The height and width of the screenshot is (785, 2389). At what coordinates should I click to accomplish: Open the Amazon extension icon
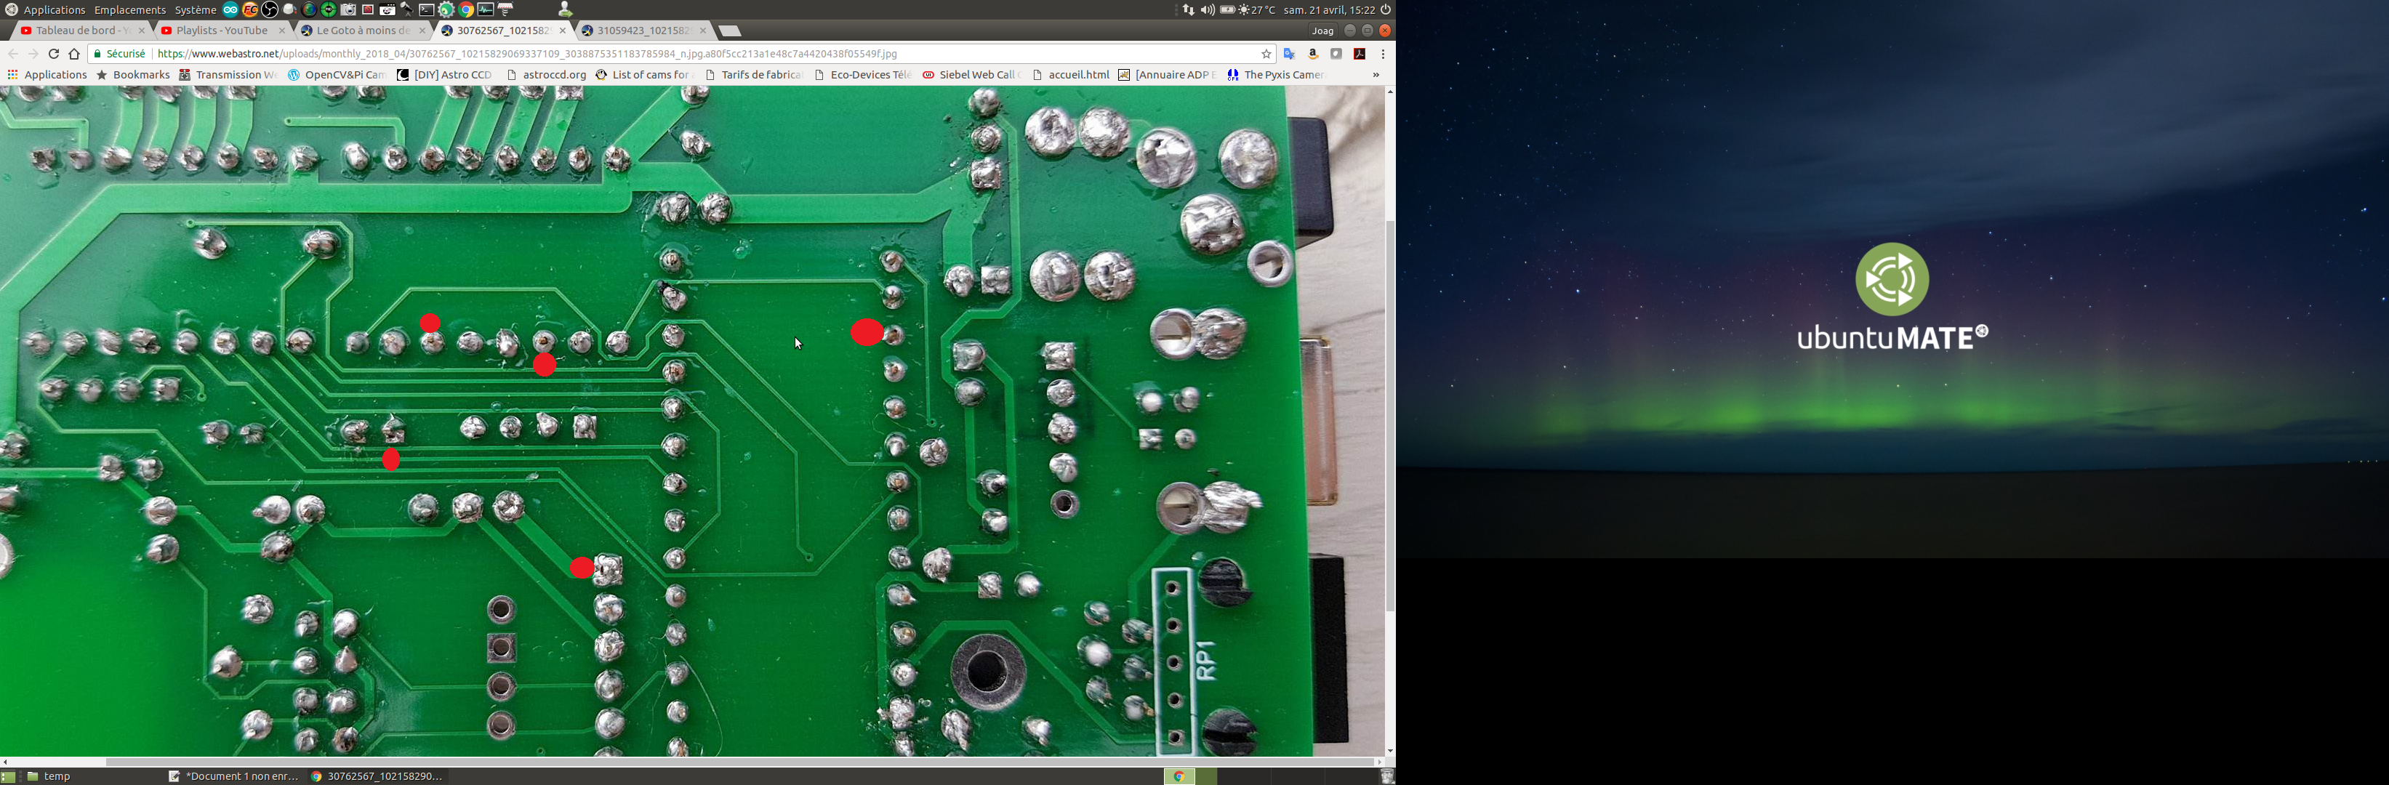pos(1312,54)
